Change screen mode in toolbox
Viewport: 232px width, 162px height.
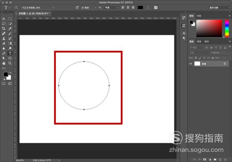tap(10, 84)
